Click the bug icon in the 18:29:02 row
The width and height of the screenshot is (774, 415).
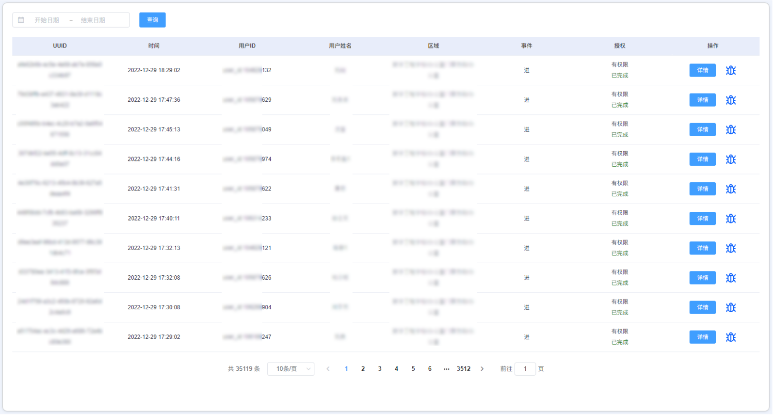732,70
